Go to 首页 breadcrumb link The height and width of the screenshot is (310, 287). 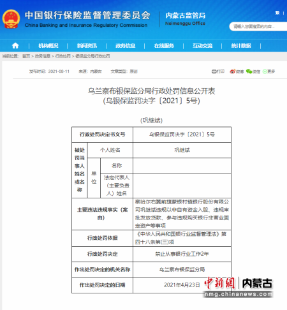click(26, 56)
